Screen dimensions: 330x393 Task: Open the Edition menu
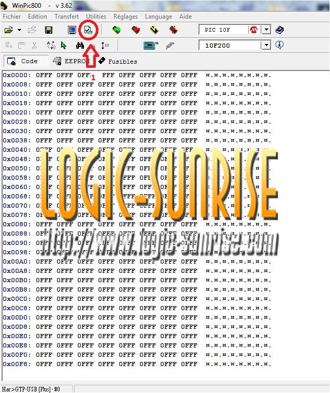(37, 17)
